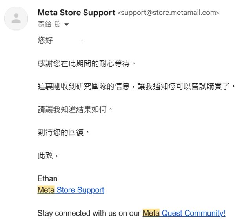Click the sender's profile avatar icon
The width and height of the screenshot is (251, 221).
pos(16,18)
